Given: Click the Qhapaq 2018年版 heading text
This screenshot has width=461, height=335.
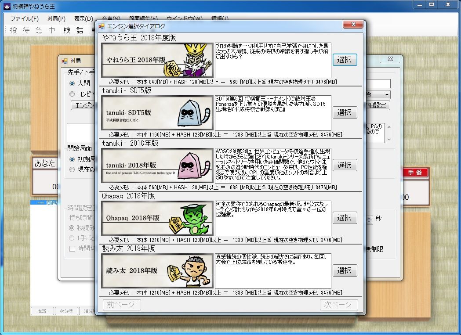Looking at the screenshot, I should (128, 196).
